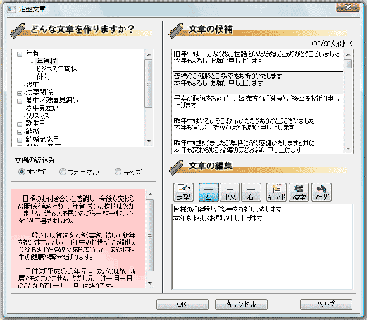This screenshot has width=367, height=320.
Task: Click pink tips panel scroll up arrow
Action: pyautogui.click(x=150, y=194)
